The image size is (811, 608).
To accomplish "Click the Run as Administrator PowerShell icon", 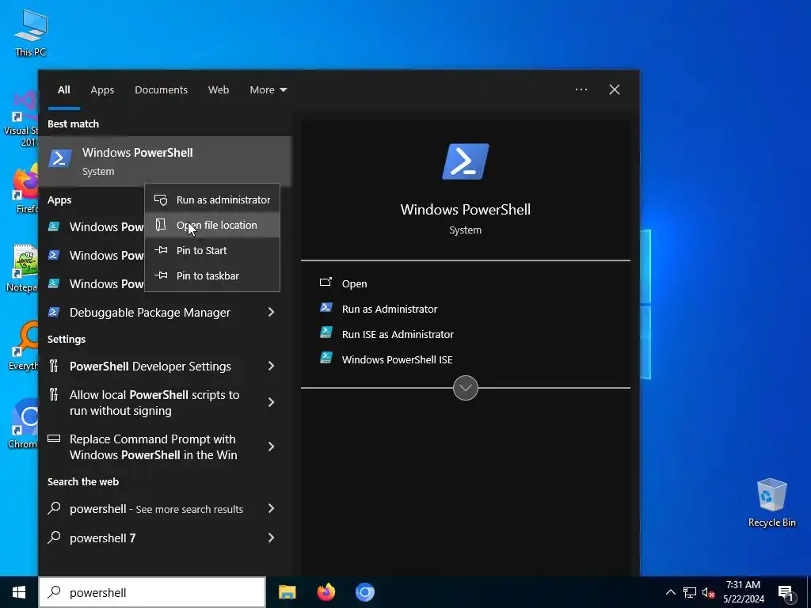I will pyautogui.click(x=326, y=308).
